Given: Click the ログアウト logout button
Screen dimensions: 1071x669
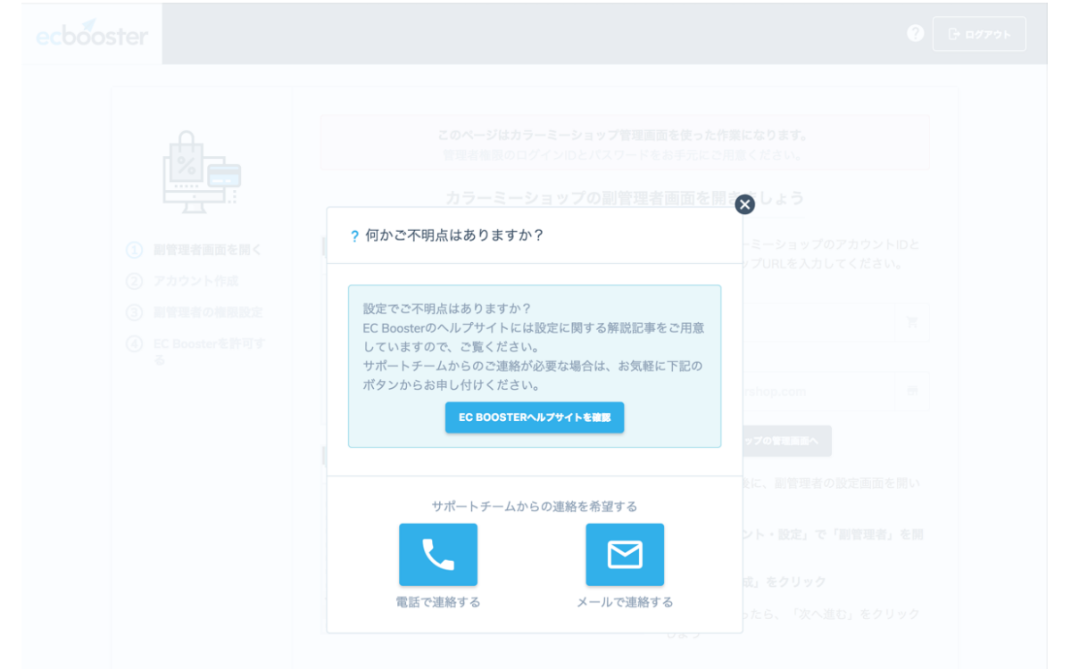Looking at the screenshot, I should 979,34.
